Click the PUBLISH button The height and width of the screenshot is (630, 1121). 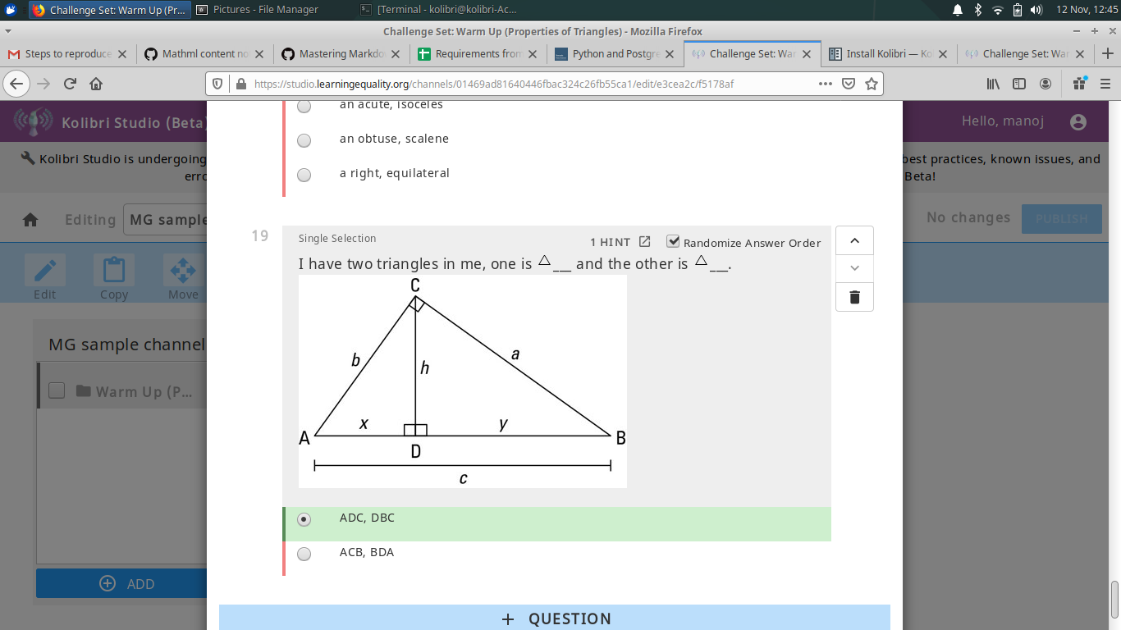pyautogui.click(x=1061, y=219)
